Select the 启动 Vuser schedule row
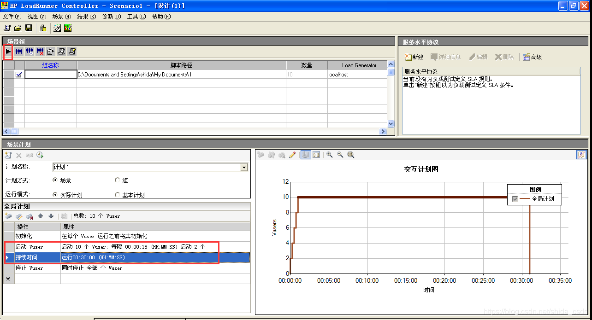This screenshot has width=592, height=320. click(127, 247)
